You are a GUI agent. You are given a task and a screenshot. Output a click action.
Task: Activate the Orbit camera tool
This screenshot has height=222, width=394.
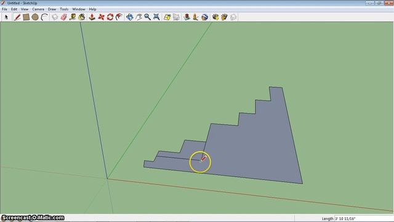129,17
